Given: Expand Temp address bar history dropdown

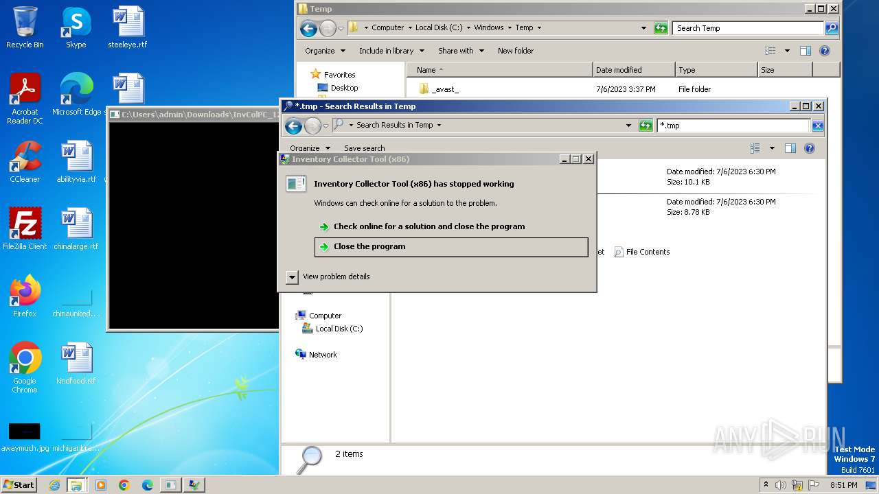Looking at the screenshot, I should pos(643,28).
